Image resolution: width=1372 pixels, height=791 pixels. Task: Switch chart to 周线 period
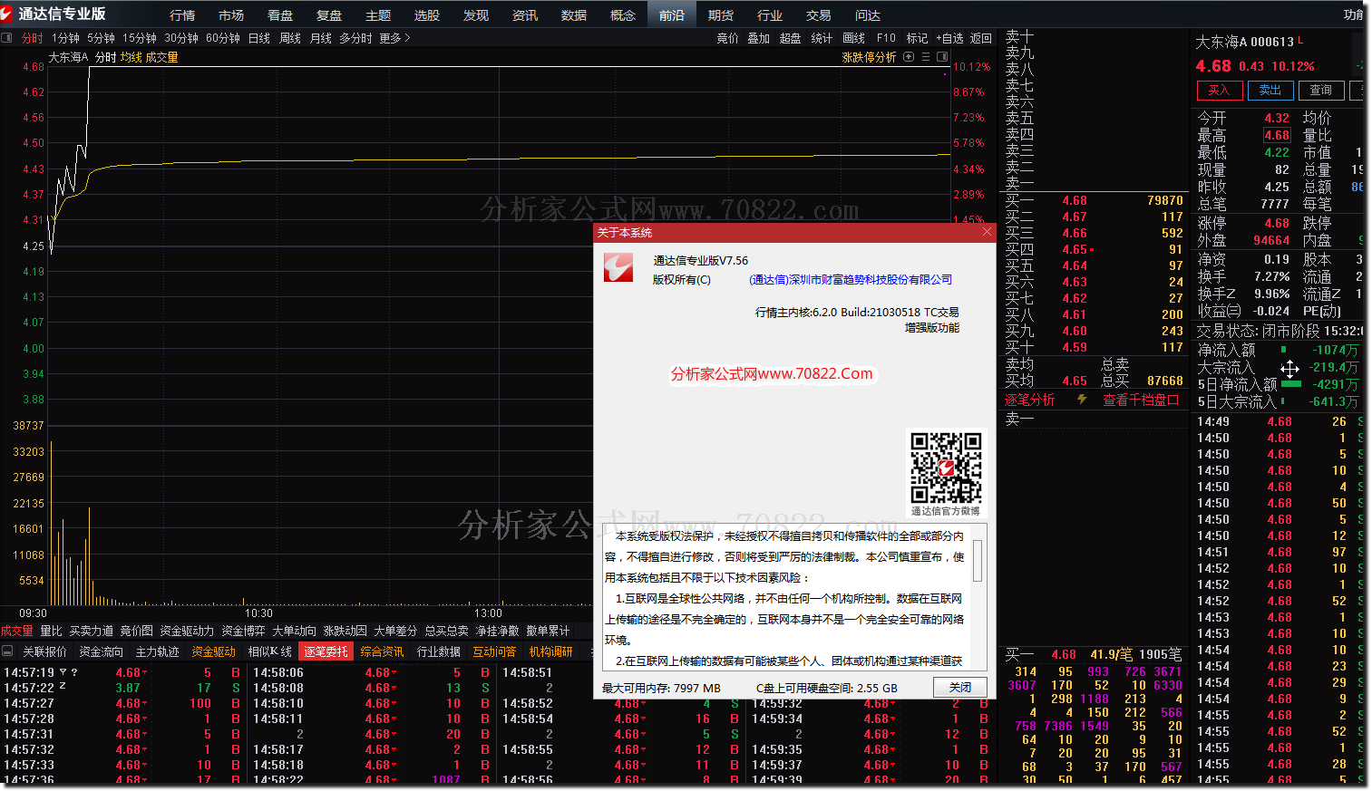(x=290, y=38)
